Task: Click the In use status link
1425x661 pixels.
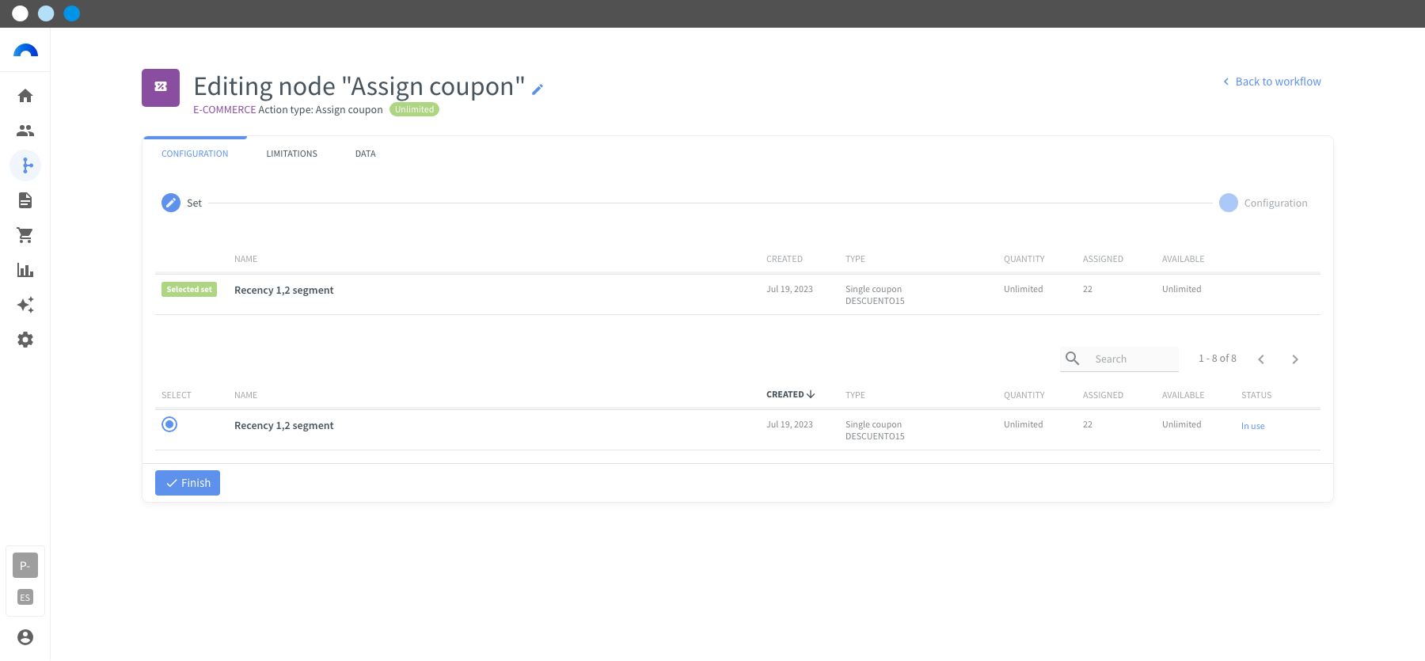Action: point(1252,426)
